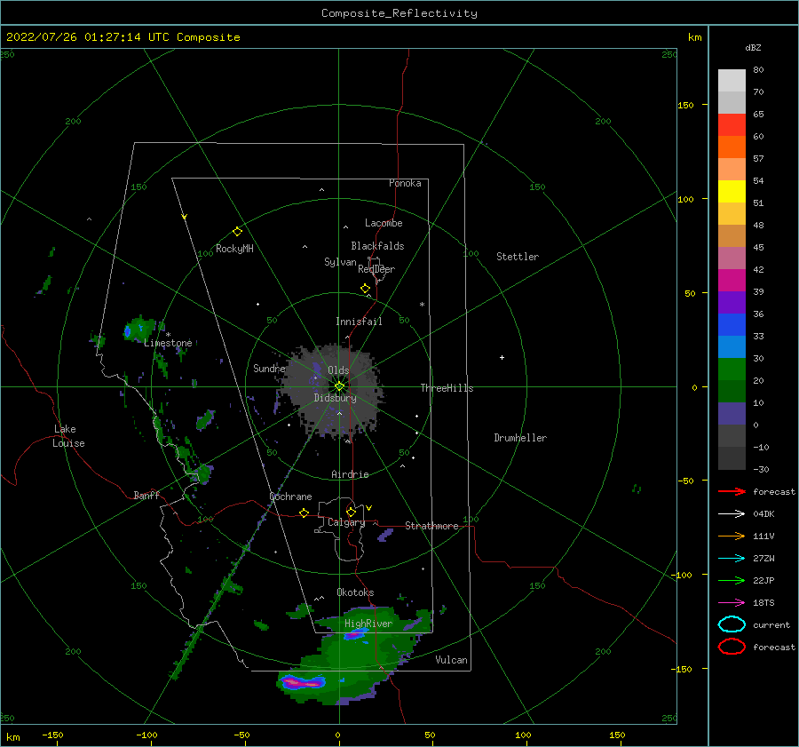The image size is (799, 747).
Task: Pick the magenta 39-42 dBZ legend swatch
Action: (732, 281)
